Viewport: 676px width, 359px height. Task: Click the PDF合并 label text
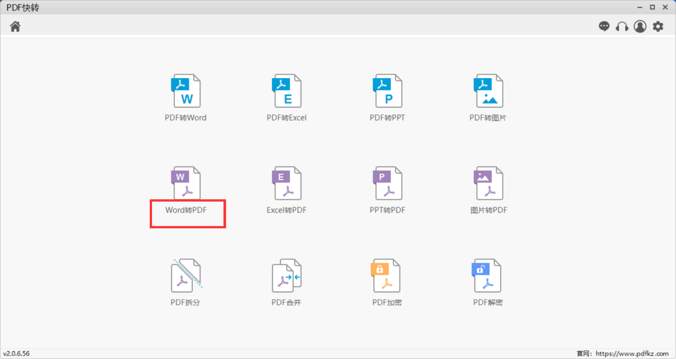(287, 303)
